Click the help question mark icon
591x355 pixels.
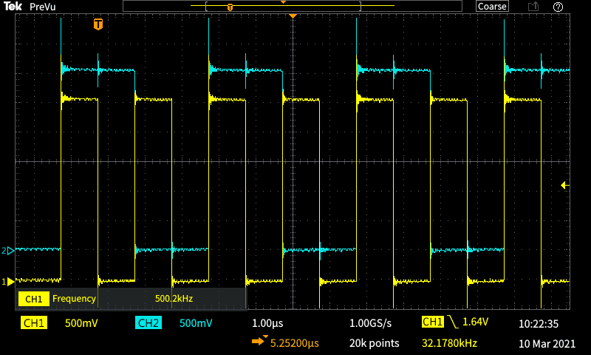click(x=558, y=7)
